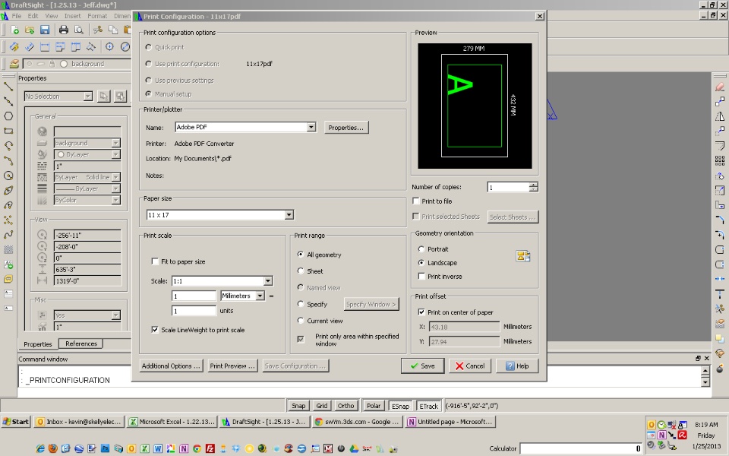Select the Polygon draw tool

[x=8, y=116]
